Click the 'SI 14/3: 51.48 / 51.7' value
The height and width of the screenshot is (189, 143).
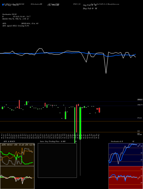pyautogui.click(x=22, y=17)
